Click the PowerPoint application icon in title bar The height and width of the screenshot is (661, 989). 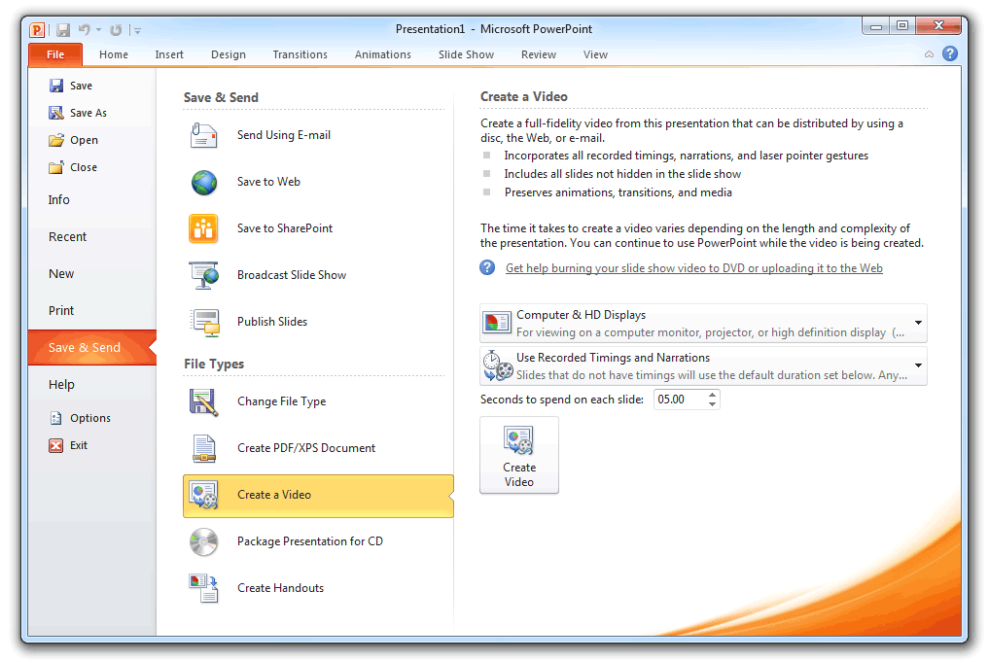pyautogui.click(x=37, y=29)
